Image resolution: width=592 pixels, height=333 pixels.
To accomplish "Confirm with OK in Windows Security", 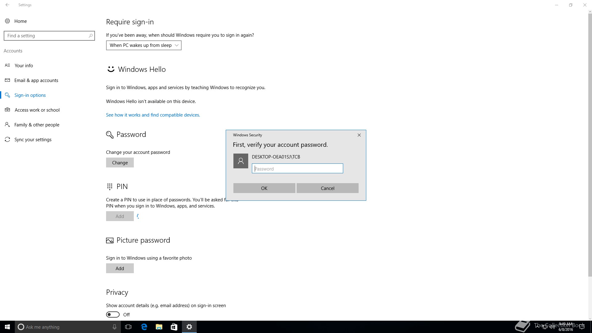I will pos(264,188).
